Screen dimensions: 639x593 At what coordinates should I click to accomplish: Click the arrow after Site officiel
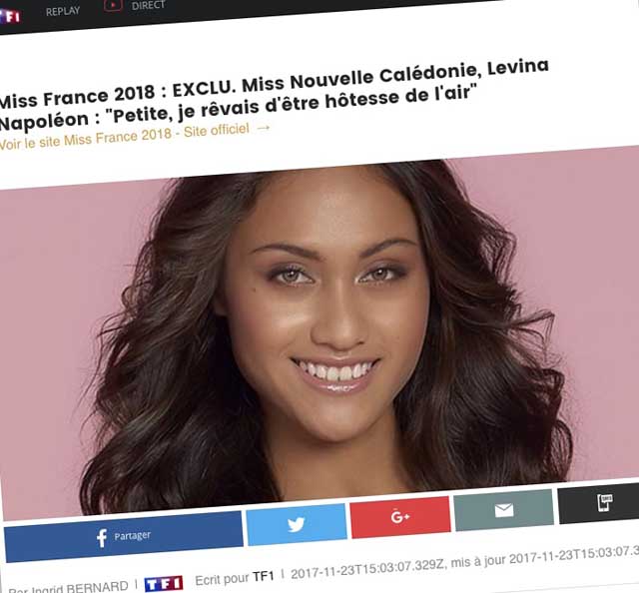[x=264, y=128]
